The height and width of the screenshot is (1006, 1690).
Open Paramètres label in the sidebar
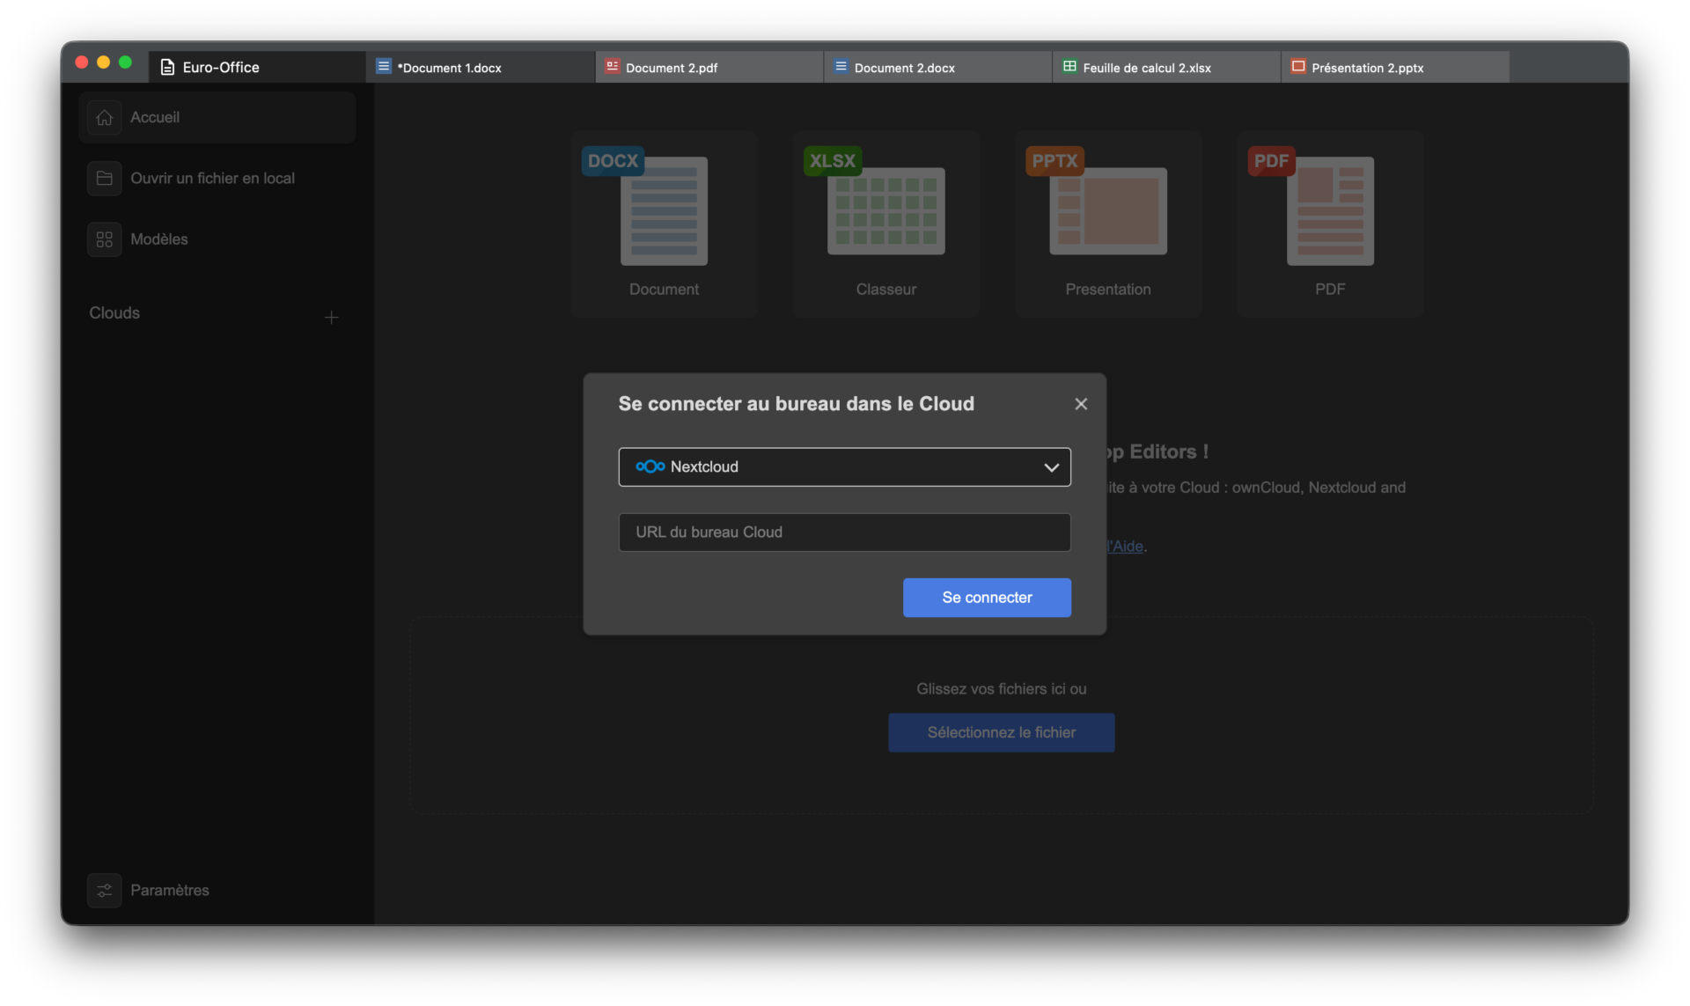tap(170, 890)
